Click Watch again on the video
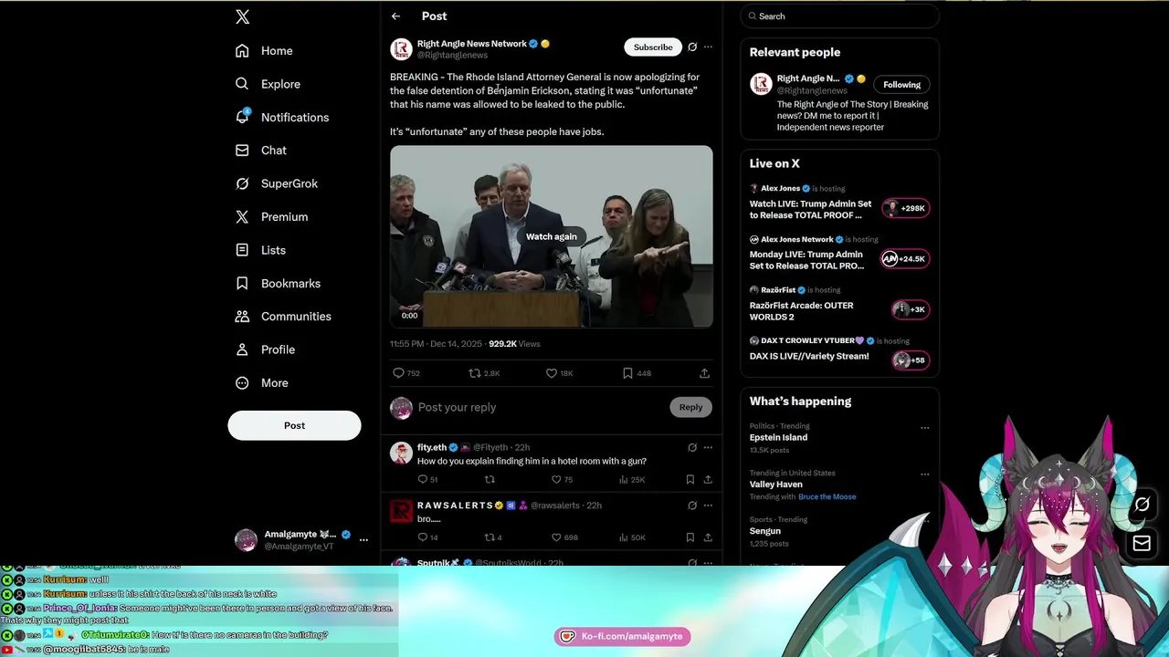This screenshot has height=657, width=1169. [x=551, y=236]
